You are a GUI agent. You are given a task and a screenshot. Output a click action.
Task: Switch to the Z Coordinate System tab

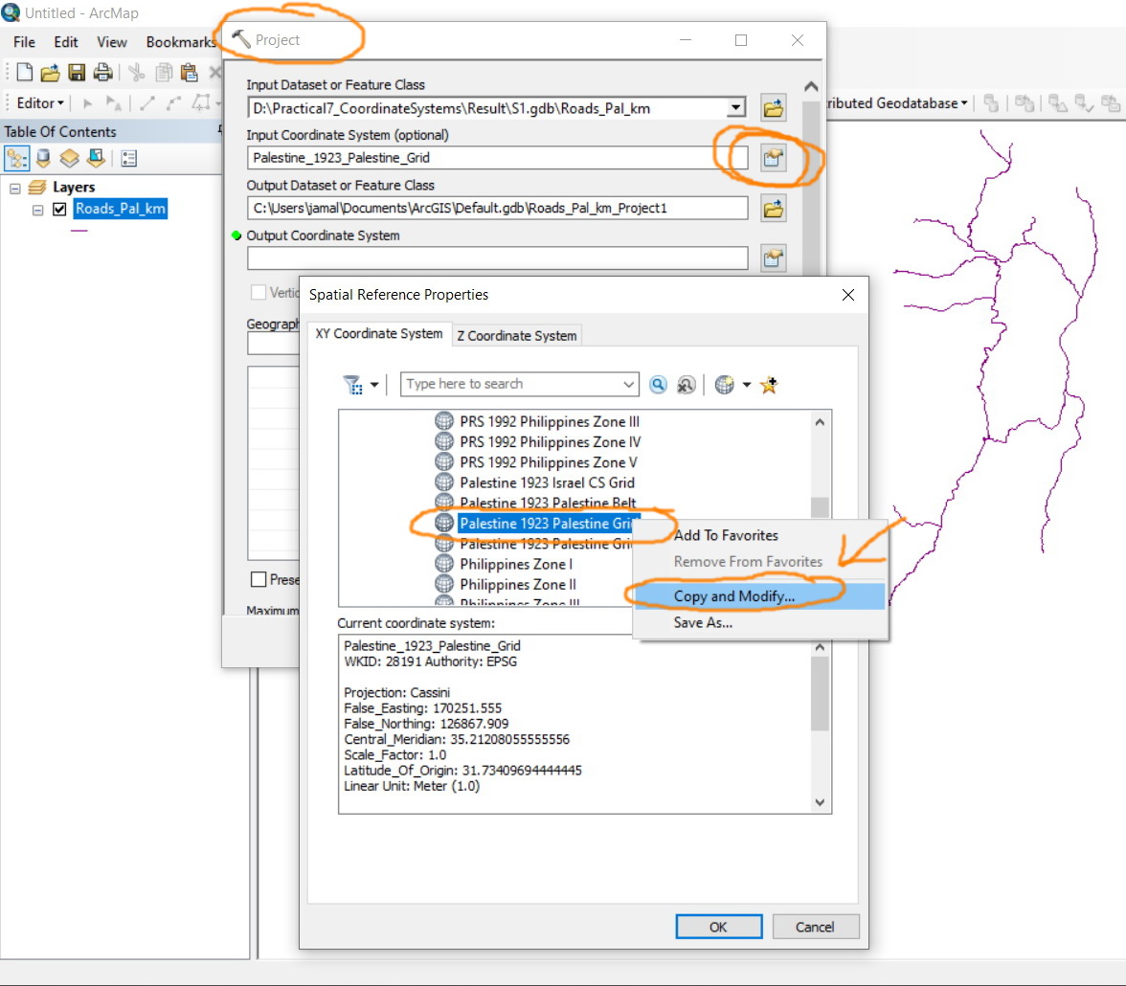(516, 336)
